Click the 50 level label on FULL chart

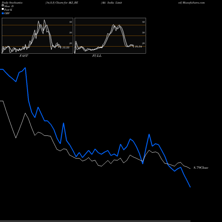[x=143, y=32]
